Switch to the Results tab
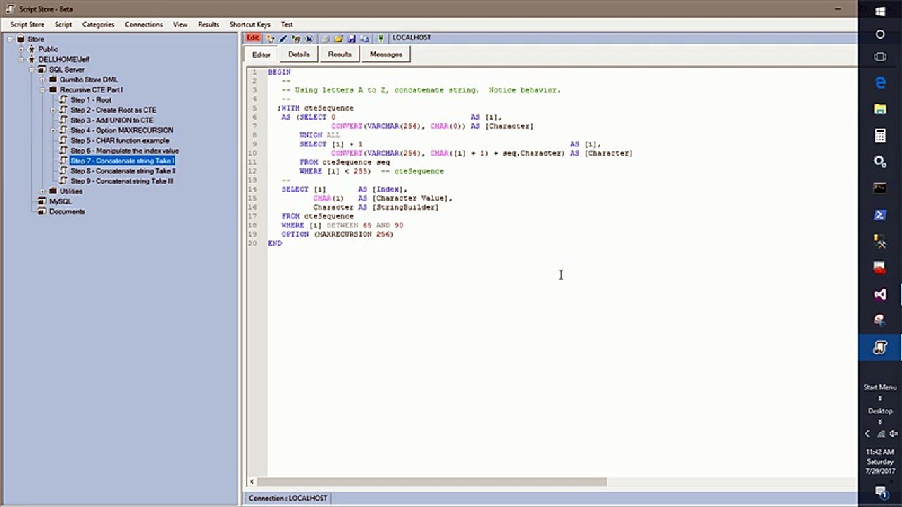Screen dimensions: 902x507 point(340,54)
